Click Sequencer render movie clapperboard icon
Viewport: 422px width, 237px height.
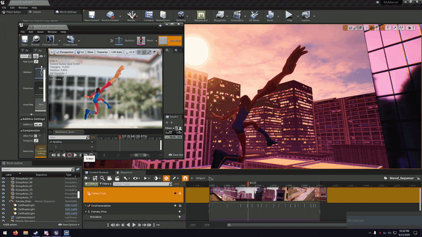tap(117, 178)
